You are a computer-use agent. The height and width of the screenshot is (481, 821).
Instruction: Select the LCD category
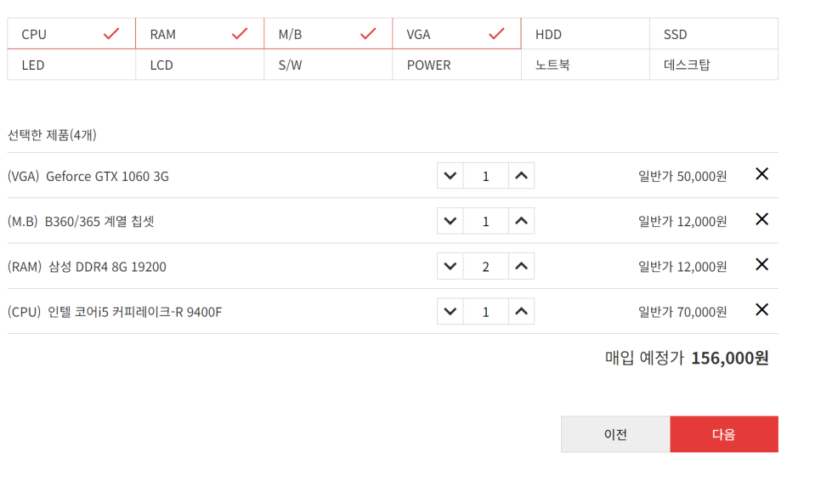(x=200, y=65)
